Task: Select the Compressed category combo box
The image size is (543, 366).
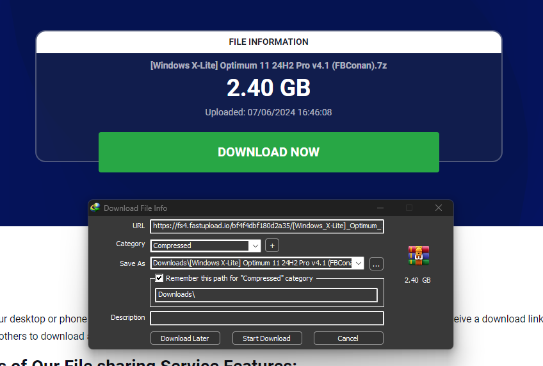Action: 206,245
